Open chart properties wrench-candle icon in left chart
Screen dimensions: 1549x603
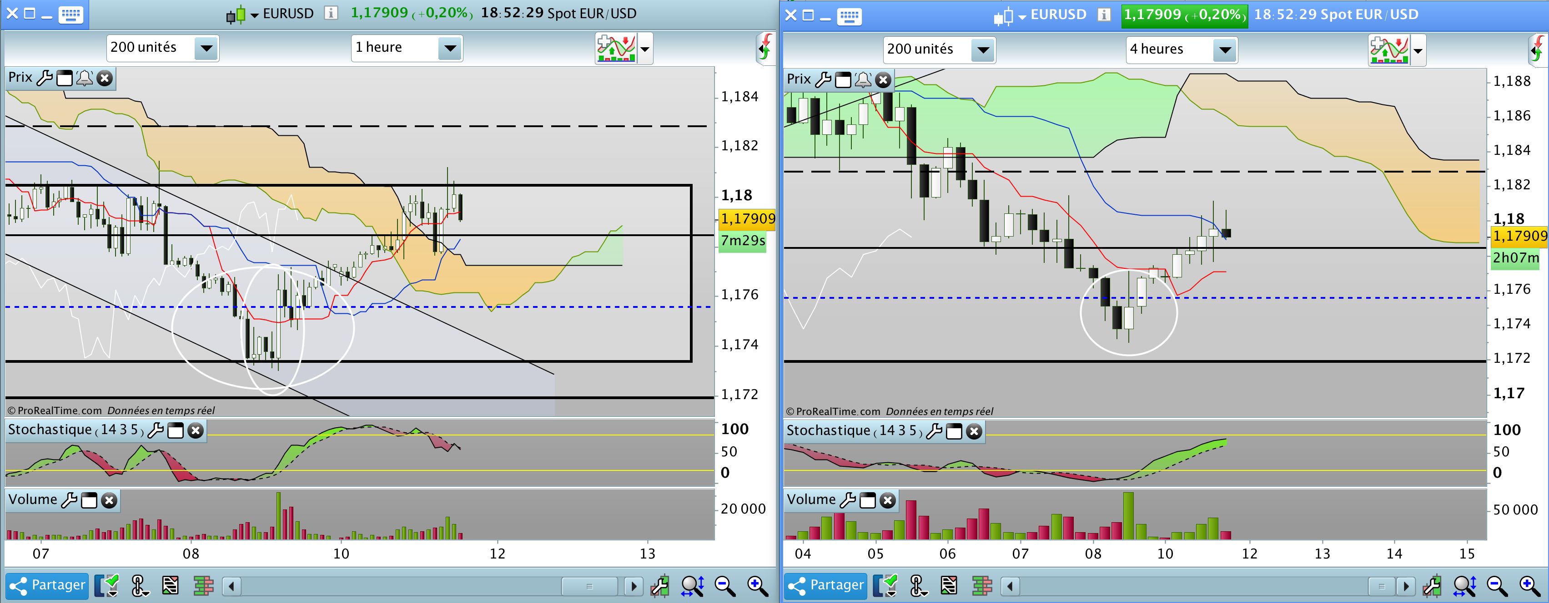[660, 586]
